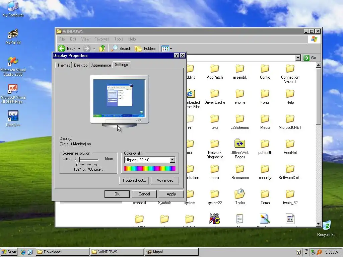Launch the Dev-C++ desktop shortcut

(x=13, y=119)
